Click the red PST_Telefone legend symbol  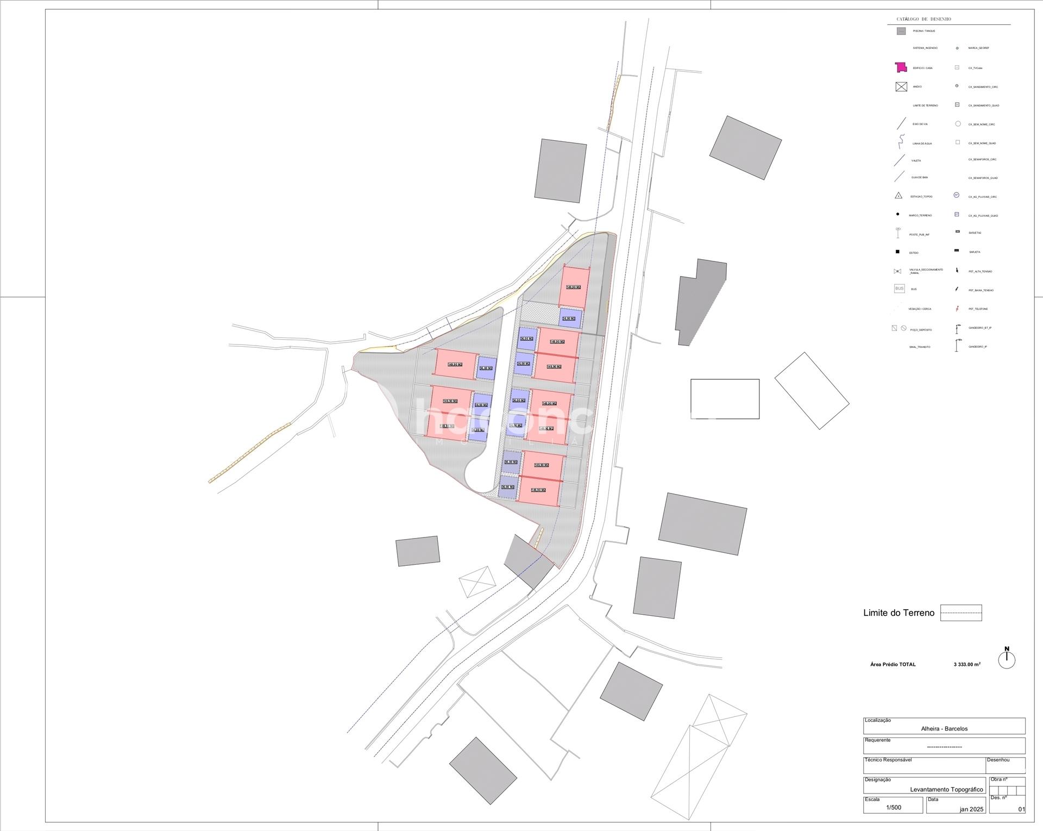(x=957, y=309)
